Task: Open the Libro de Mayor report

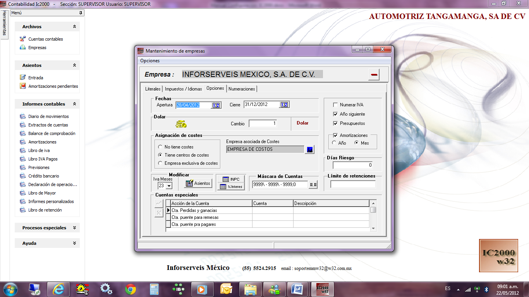Action: pyautogui.click(x=42, y=193)
